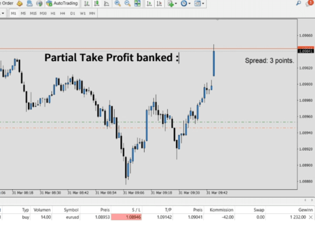Sort by the Gewinn column header
Screen dimensions: 315x227
pyautogui.click(x=305, y=210)
